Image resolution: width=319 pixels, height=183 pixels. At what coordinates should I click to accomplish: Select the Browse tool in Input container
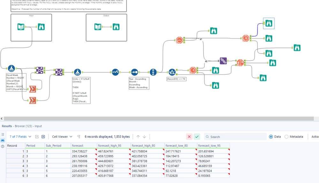[x=41, y=27]
